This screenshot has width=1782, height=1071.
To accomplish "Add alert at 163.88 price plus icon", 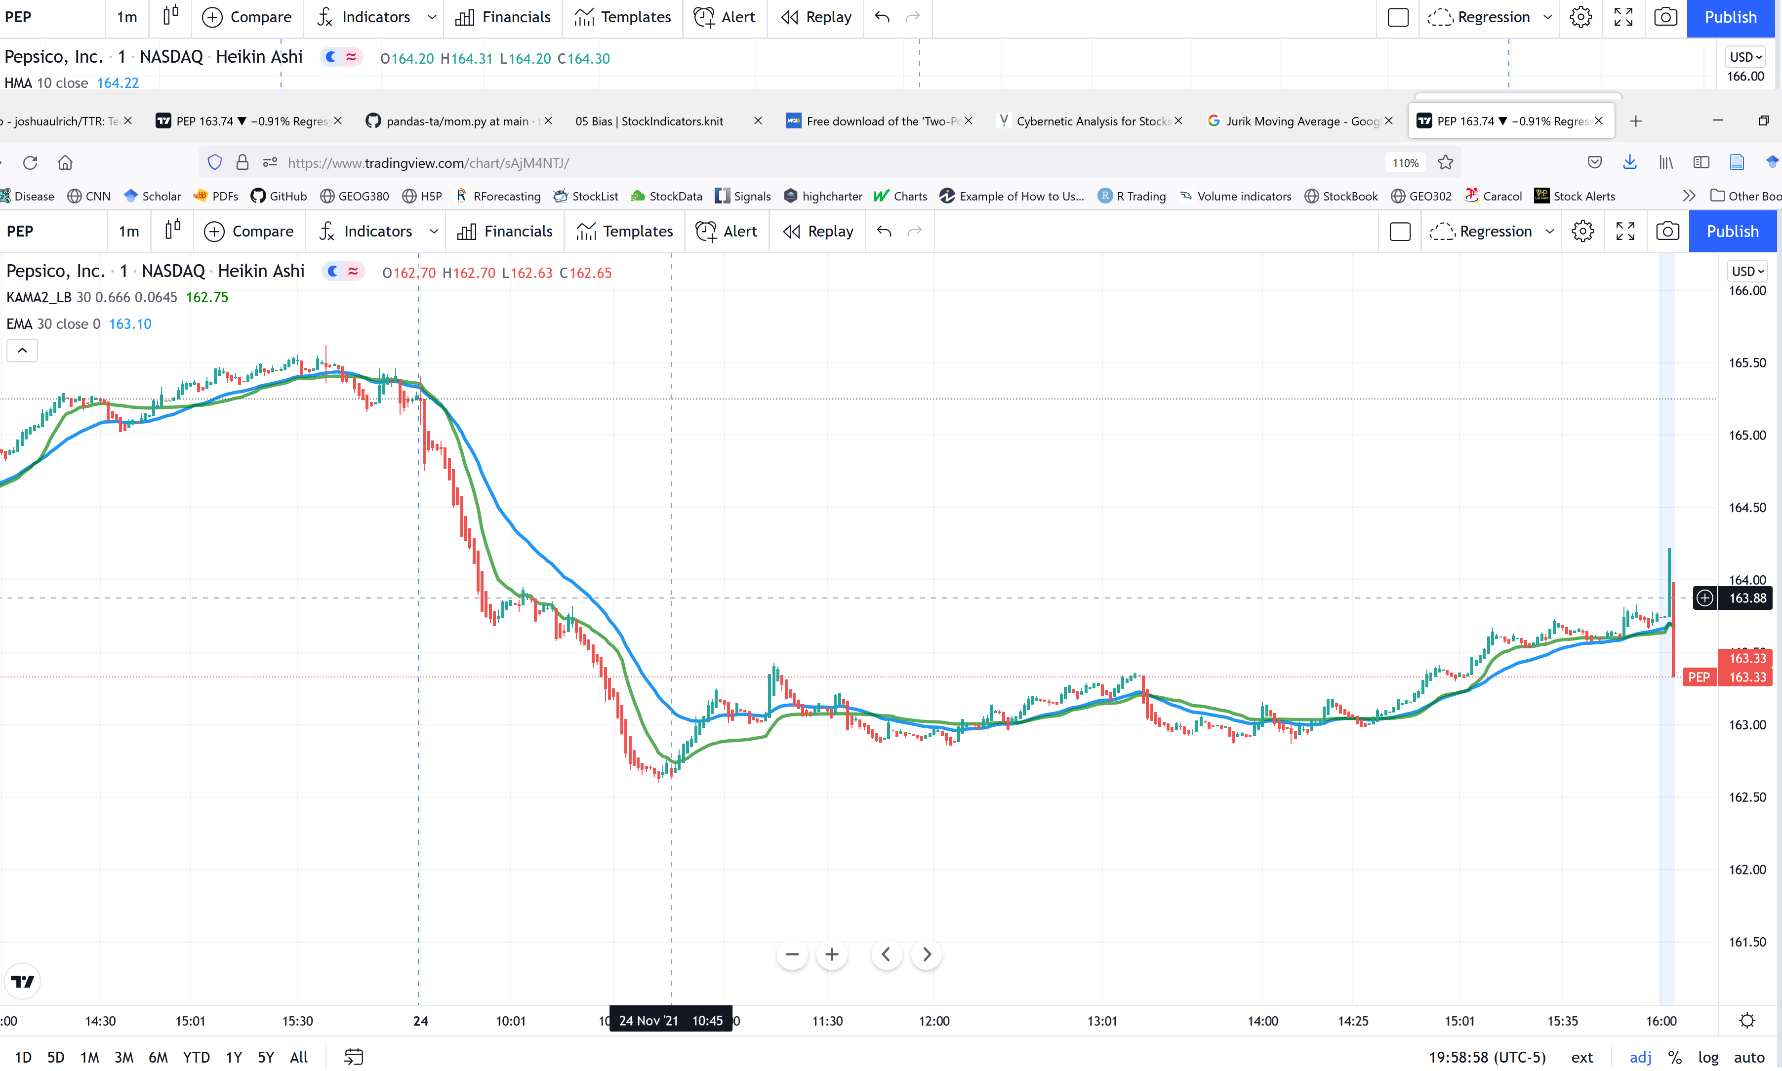I will [x=1704, y=597].
